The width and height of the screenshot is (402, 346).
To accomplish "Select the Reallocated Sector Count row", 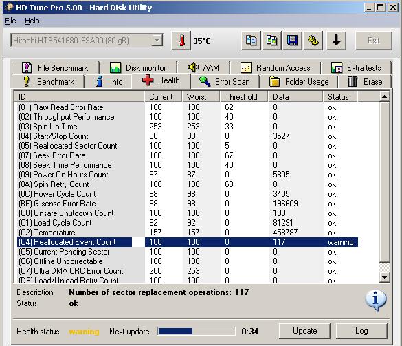I will pos(187,146).
